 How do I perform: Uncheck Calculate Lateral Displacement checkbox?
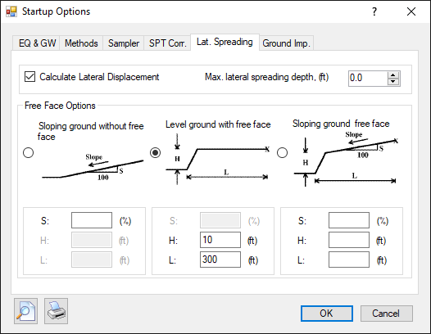tap(29, 77)
